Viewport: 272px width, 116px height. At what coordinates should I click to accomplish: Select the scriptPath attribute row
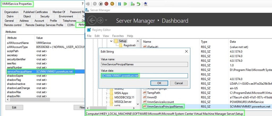(x=45, y=51)
